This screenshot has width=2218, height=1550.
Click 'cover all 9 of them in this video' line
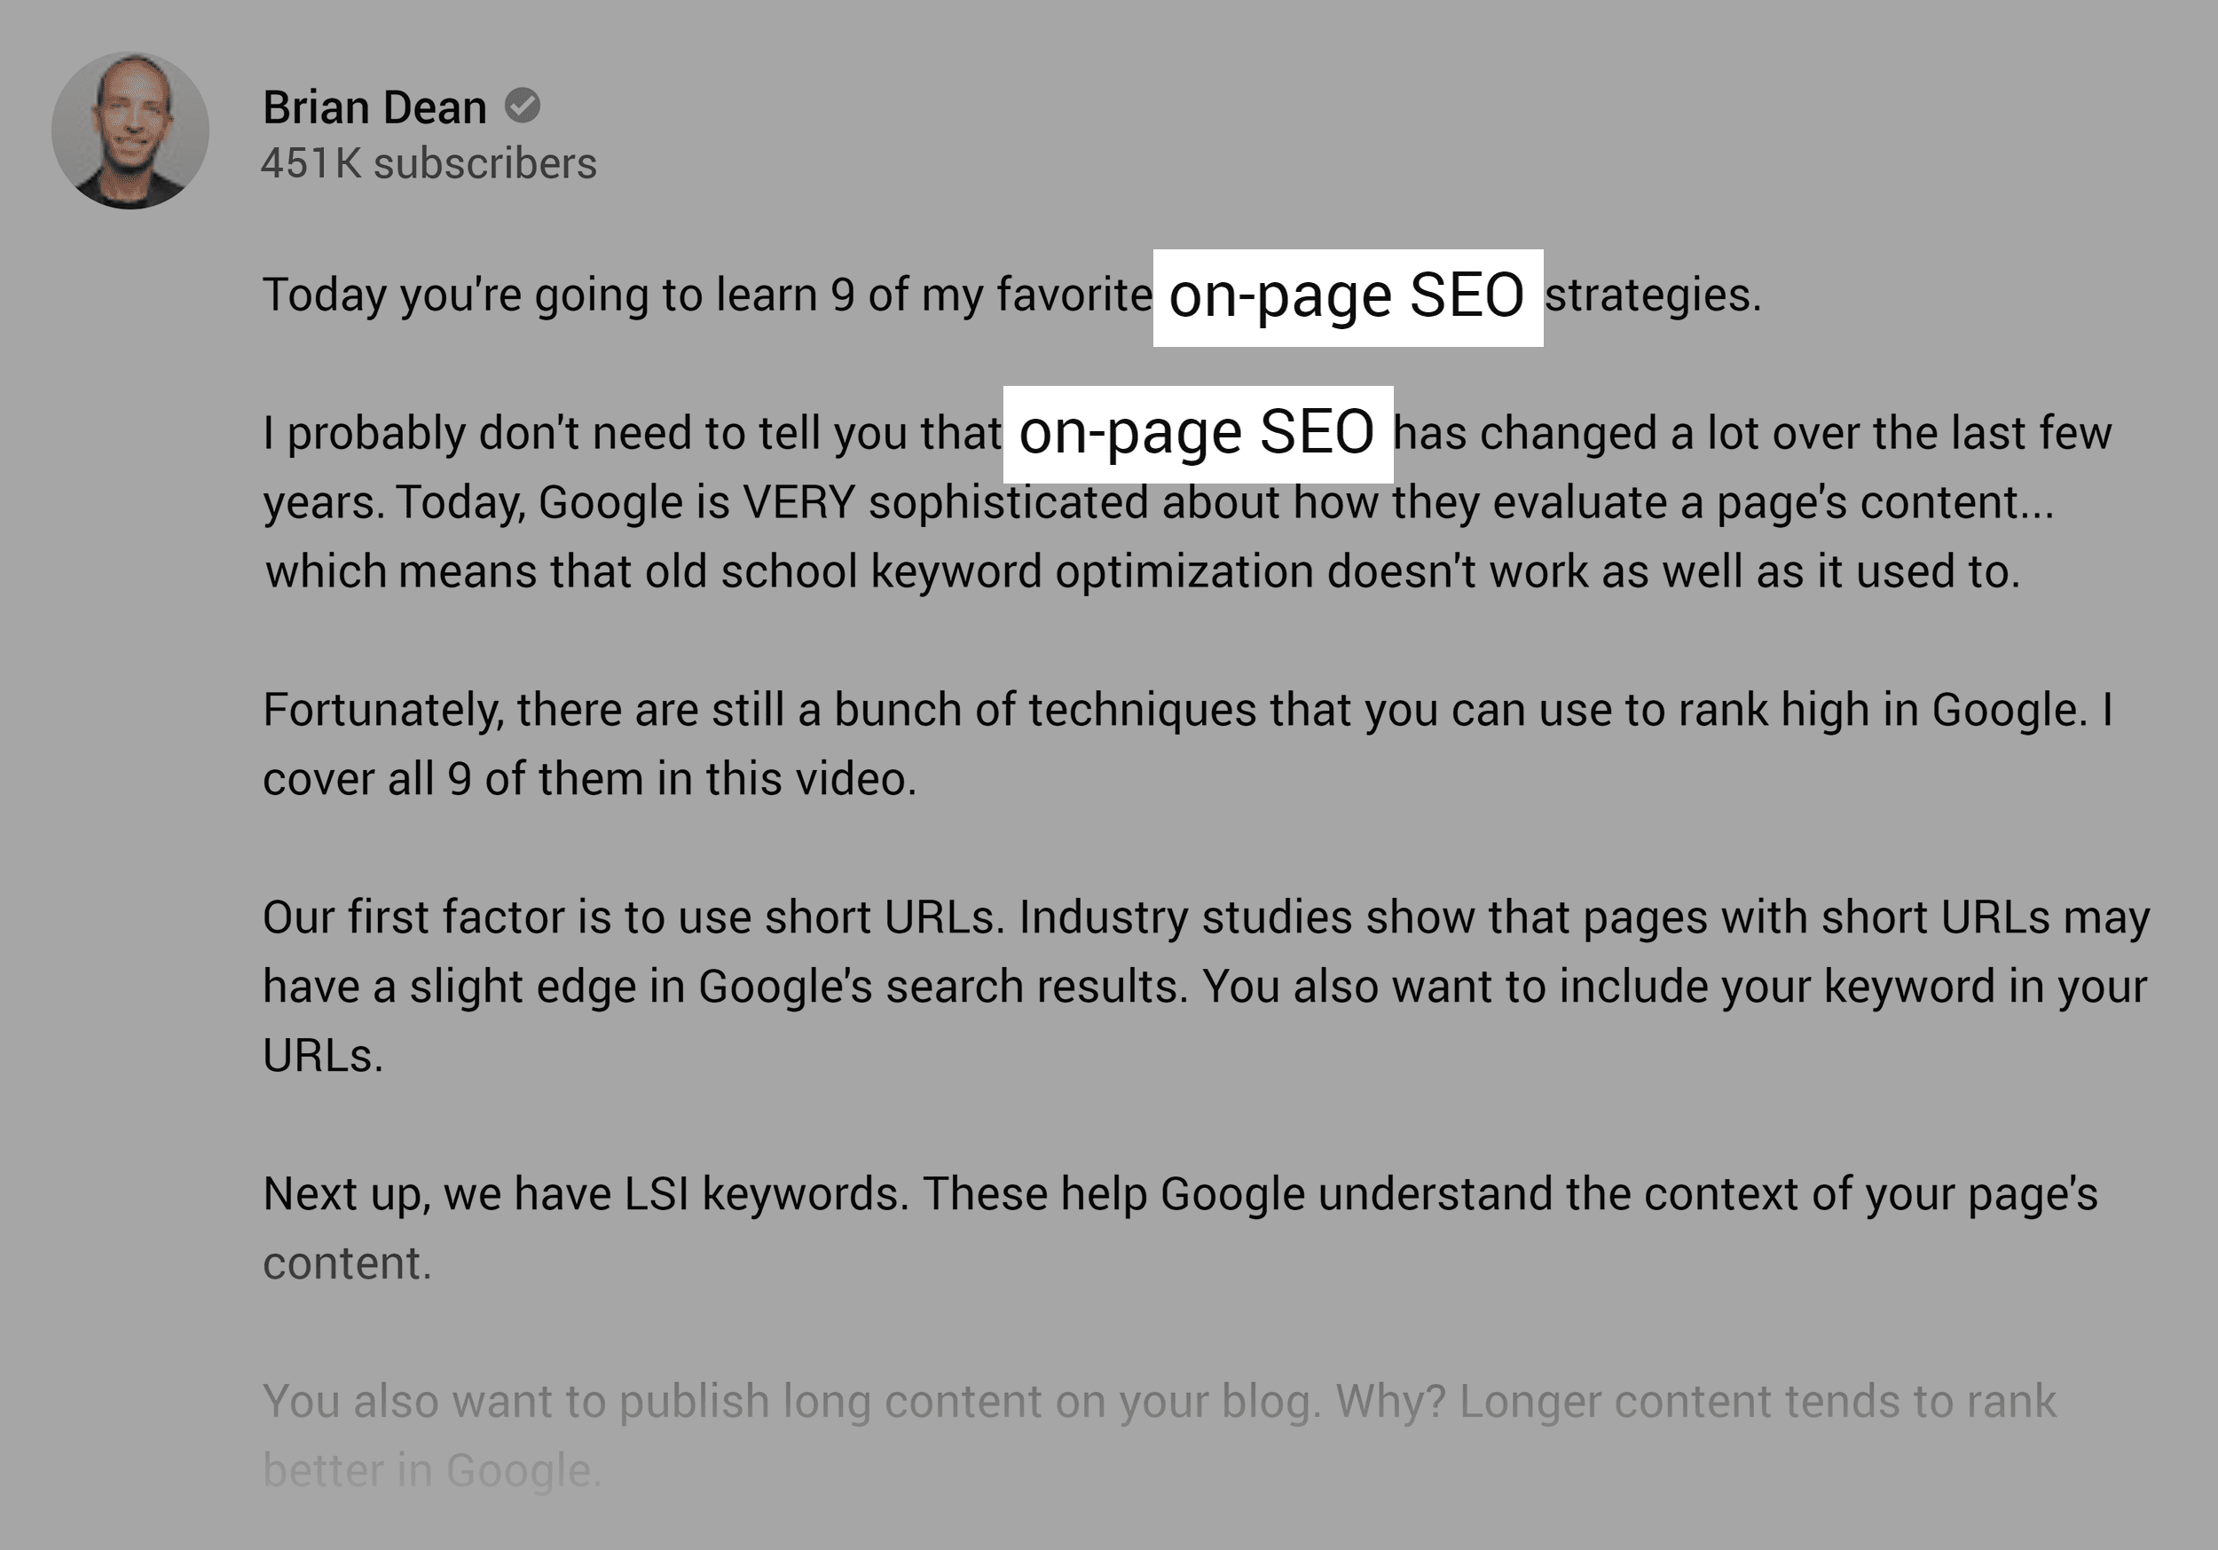point(589,779)
